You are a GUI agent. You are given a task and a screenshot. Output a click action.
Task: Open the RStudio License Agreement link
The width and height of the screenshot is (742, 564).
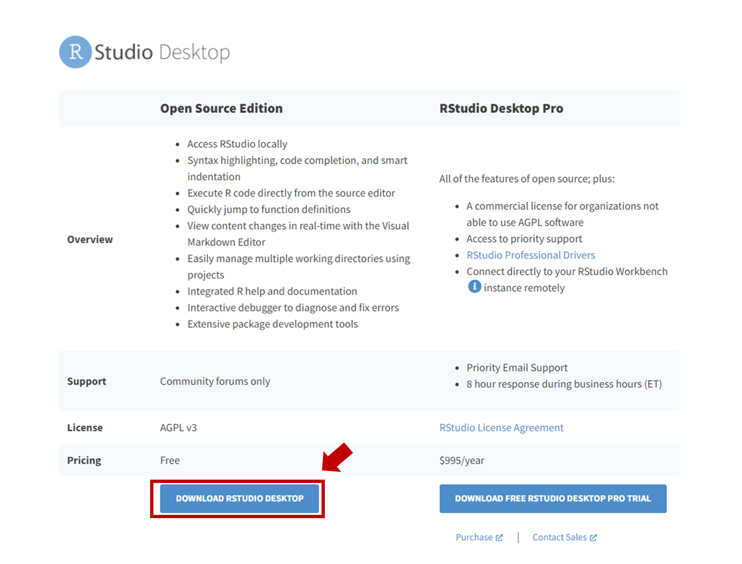(x=501, y=428)
